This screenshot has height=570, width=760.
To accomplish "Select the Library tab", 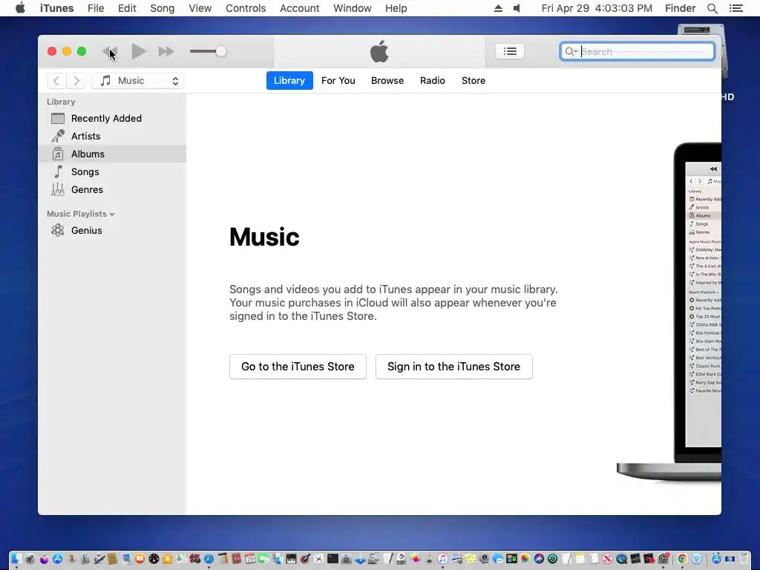I will click(289, 80).
